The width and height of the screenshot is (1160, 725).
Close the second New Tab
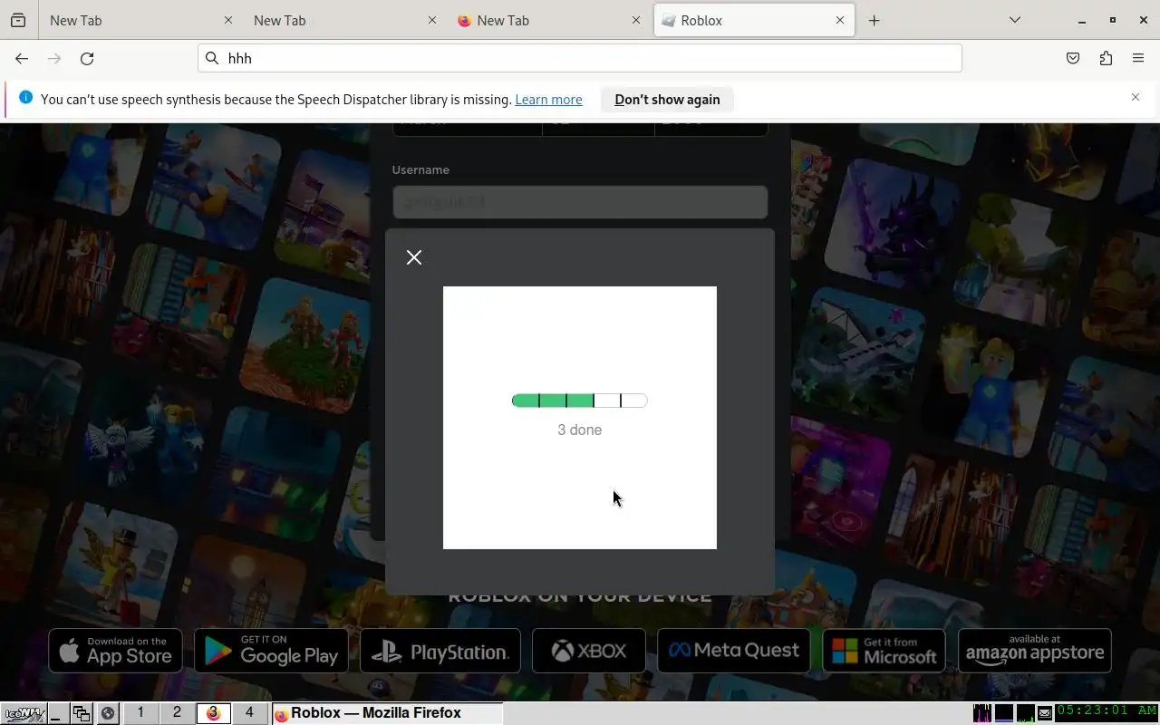pos(432,20)
